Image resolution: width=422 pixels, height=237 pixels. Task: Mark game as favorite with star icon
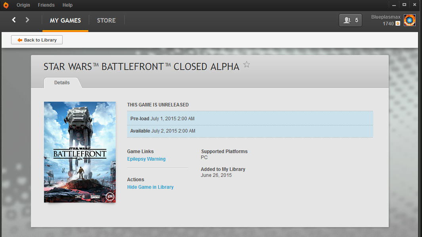(x=246, y=64)
